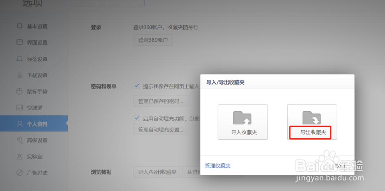This screenshot has height=191, width=385.
Task: Open 标签设置 in the sidebar
Action: click(34, 59)
